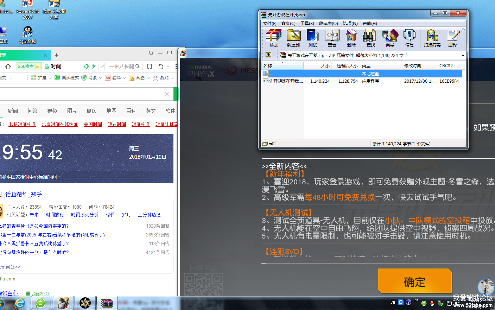Open the 工具(S) menu
Image resolution: width=495 pixels, height=310 pixels.
pos(307,24)
